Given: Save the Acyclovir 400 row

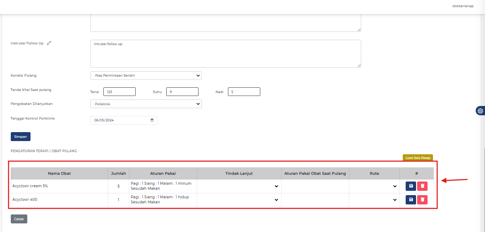Looking at the screenshot, I should pyautogui.click(x=411, y=200).
